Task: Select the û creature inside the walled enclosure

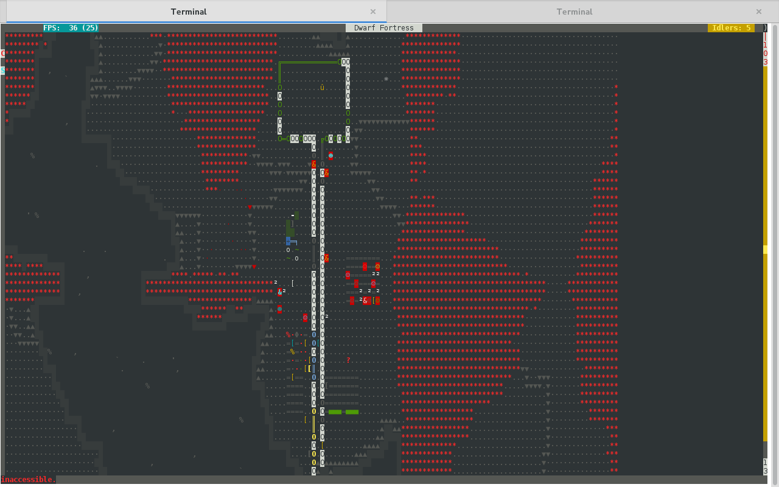Action: tap(323, 88)
